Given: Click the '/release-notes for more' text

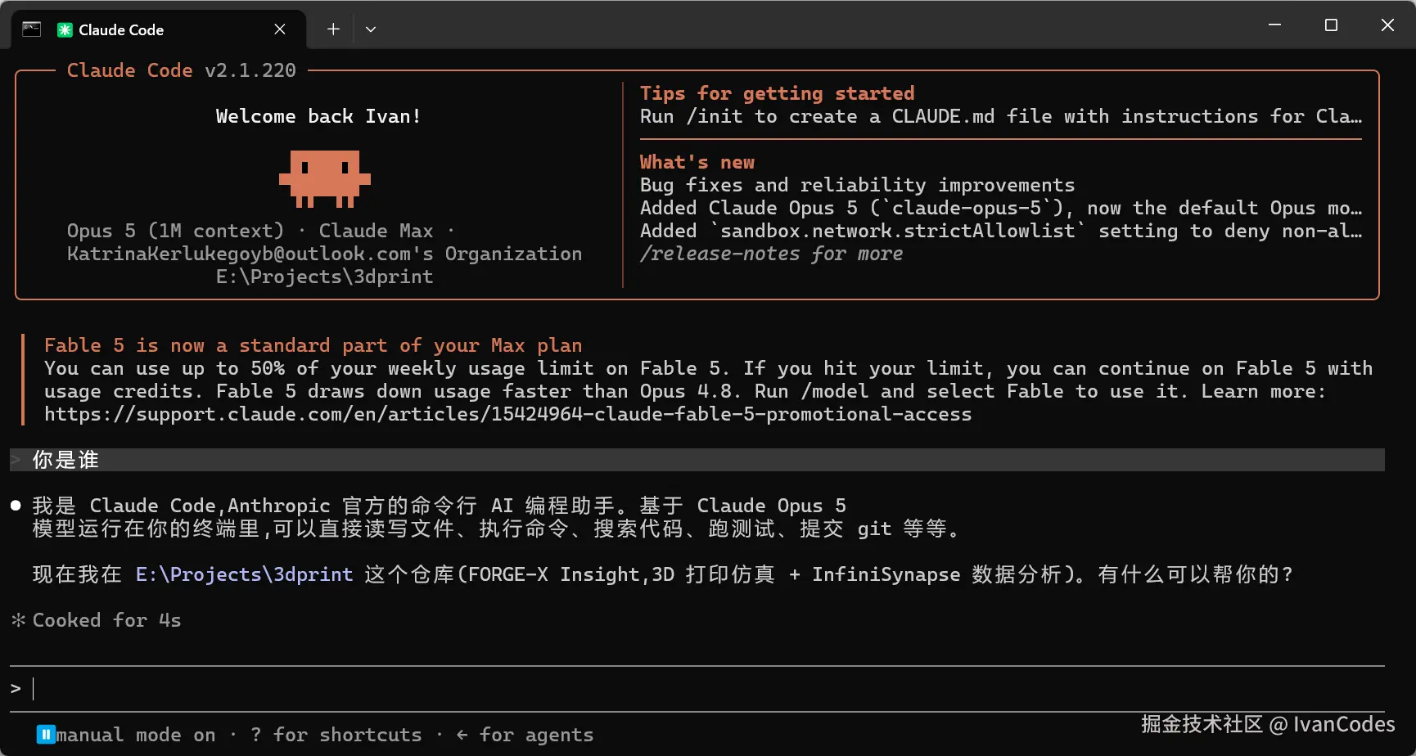Looking at the screenshot, I should tap(771, 254).
